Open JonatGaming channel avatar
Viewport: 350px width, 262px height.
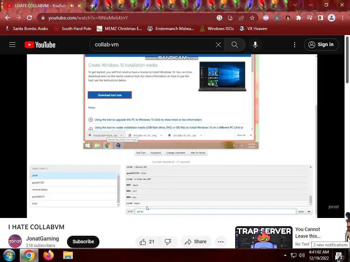click(15, 241)
